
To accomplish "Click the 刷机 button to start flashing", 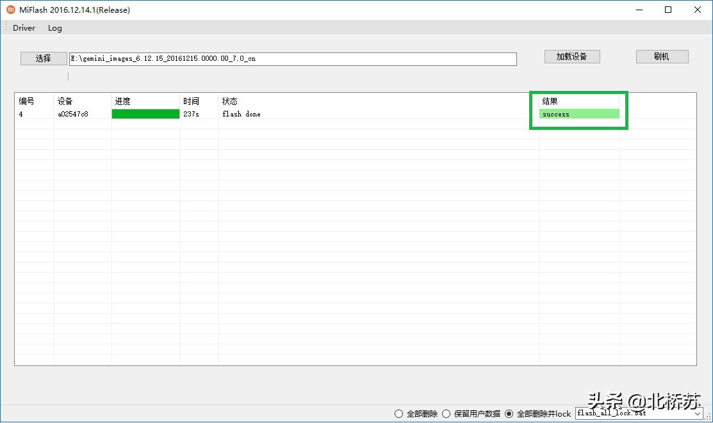I will click(x=661, y=56).
